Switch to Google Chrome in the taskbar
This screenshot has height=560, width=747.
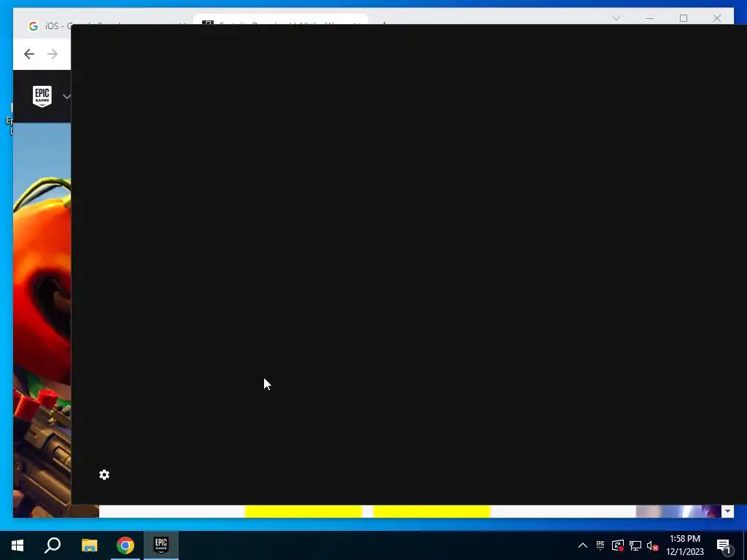click(x=125, y=545)
